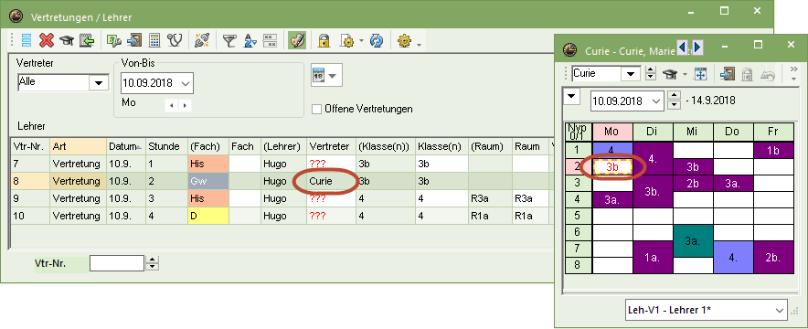The image size is (808, 329).
Task: Click the A-Z sort icon
Action: tap(250, 40)
